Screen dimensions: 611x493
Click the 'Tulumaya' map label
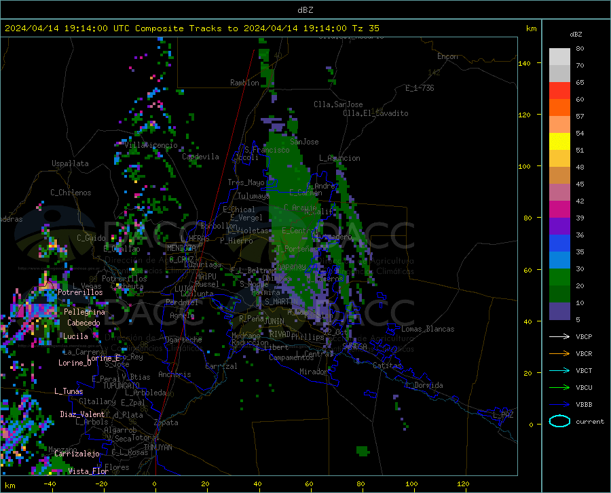click(x=253, y=196)
